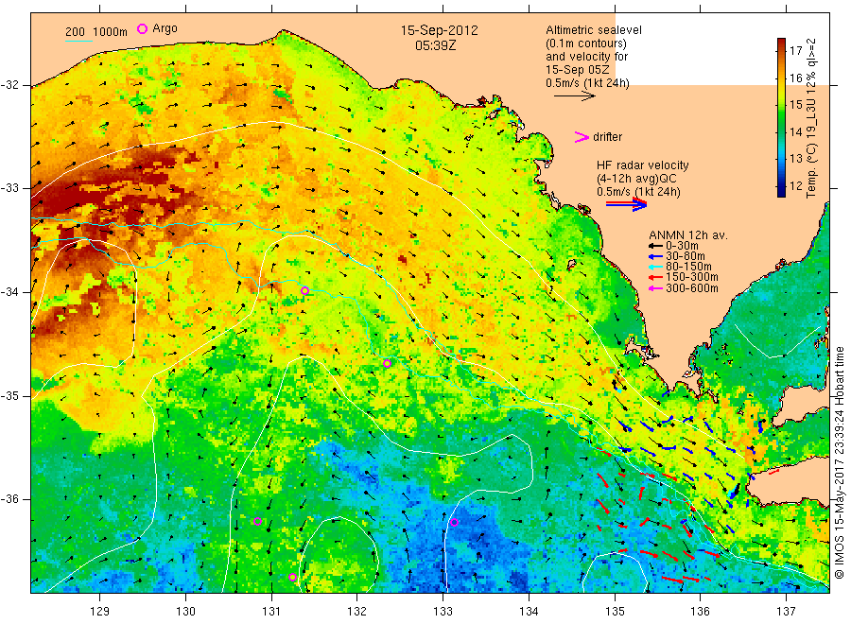Click the 'HF radar velocity' label

click(x=643, y=165)
